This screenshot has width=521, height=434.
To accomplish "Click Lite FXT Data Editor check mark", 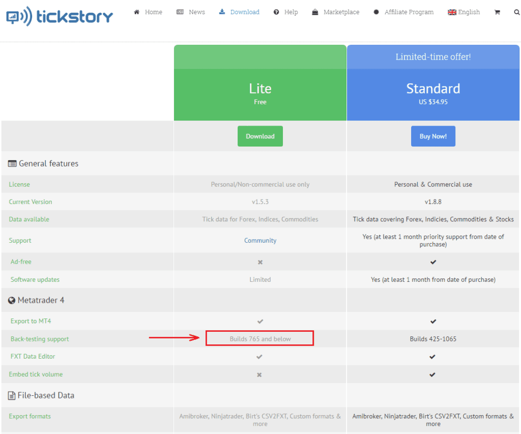I will [x=259, y=357].
